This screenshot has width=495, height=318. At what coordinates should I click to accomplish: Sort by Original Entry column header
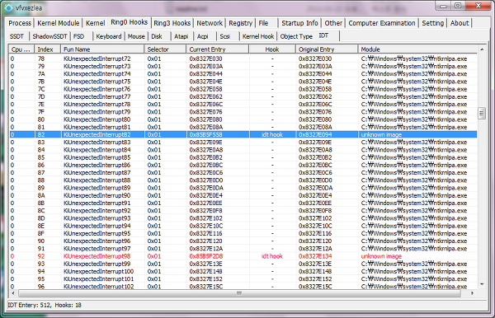pos(327,49)
